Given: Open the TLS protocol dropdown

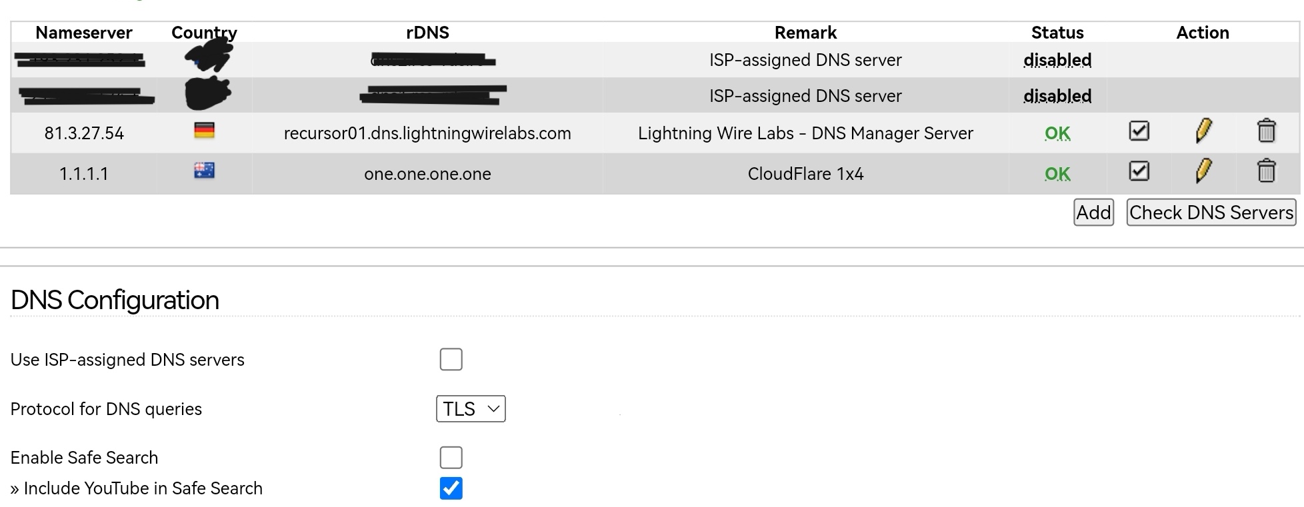Looking at the screenshot, I should pos(471,408).
